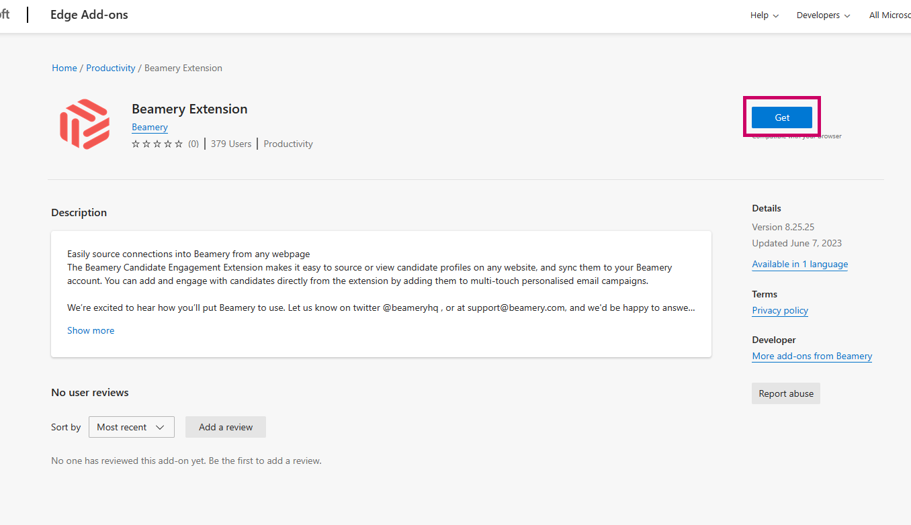Go to Home breadcrumb link
Screen dimensions: 911x525
click(x=64, y=68)
